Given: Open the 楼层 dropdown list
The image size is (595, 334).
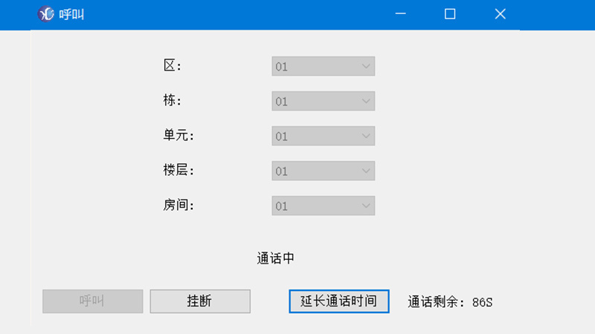Looking at the screenshot, I should pos(324,171).
